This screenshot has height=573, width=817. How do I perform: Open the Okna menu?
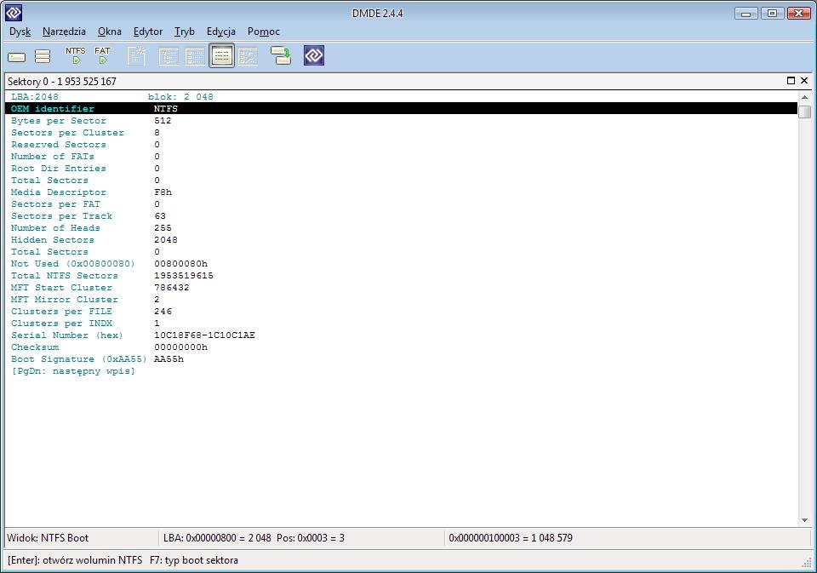110,32
